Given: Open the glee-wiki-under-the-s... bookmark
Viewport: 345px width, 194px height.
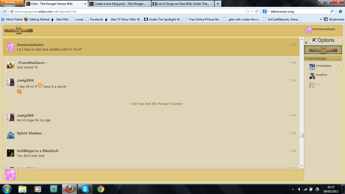Looking at the screenshot, I should 241,19.
